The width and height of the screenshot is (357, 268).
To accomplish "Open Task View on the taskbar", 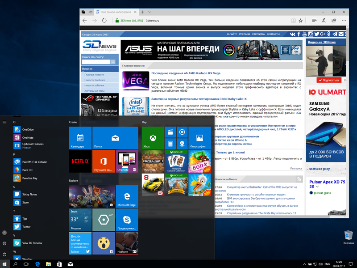I will point(26,264).
